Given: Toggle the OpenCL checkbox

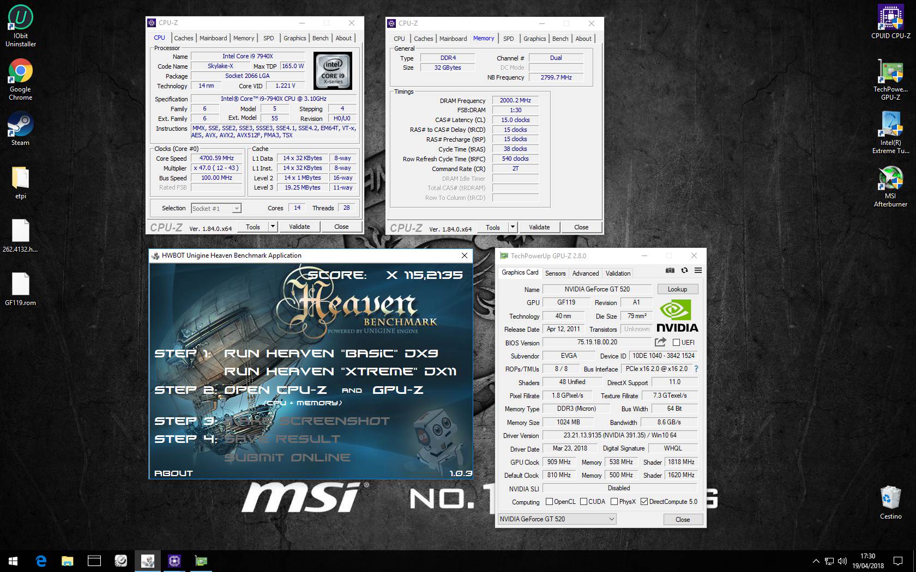Looking at the screenshot, I should click(549, 502).
